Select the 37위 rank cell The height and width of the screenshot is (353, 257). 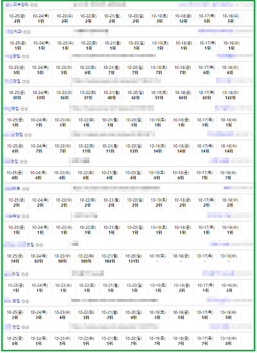88,98
